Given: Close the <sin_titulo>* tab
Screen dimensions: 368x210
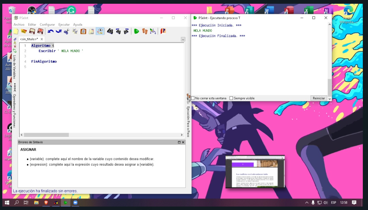Looking at the screenshot, I should tap(42, 39).
